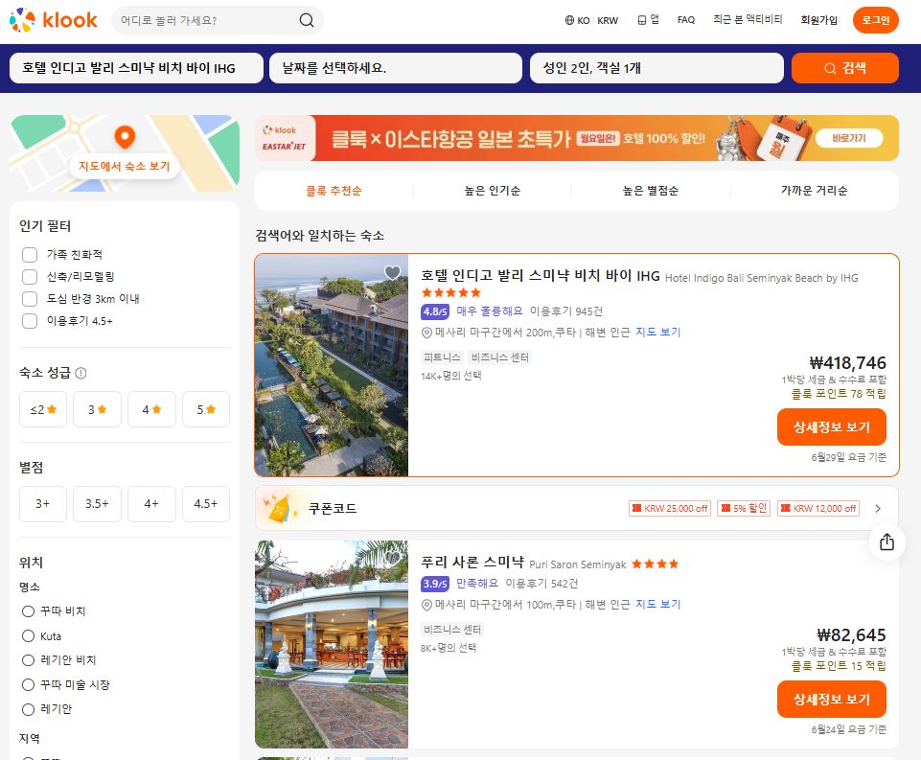Open the Hotel Indigo photo thumbnail
The height and width of the screenshot is (760, 921).
coord(332,365)
